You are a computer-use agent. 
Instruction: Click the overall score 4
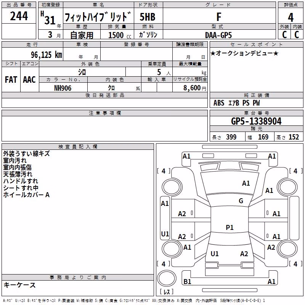tap(291, 17)
